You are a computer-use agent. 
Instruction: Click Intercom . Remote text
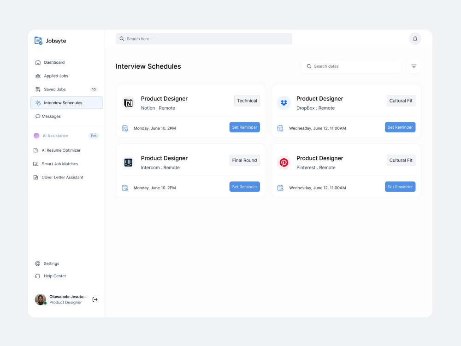coord(160,168)
